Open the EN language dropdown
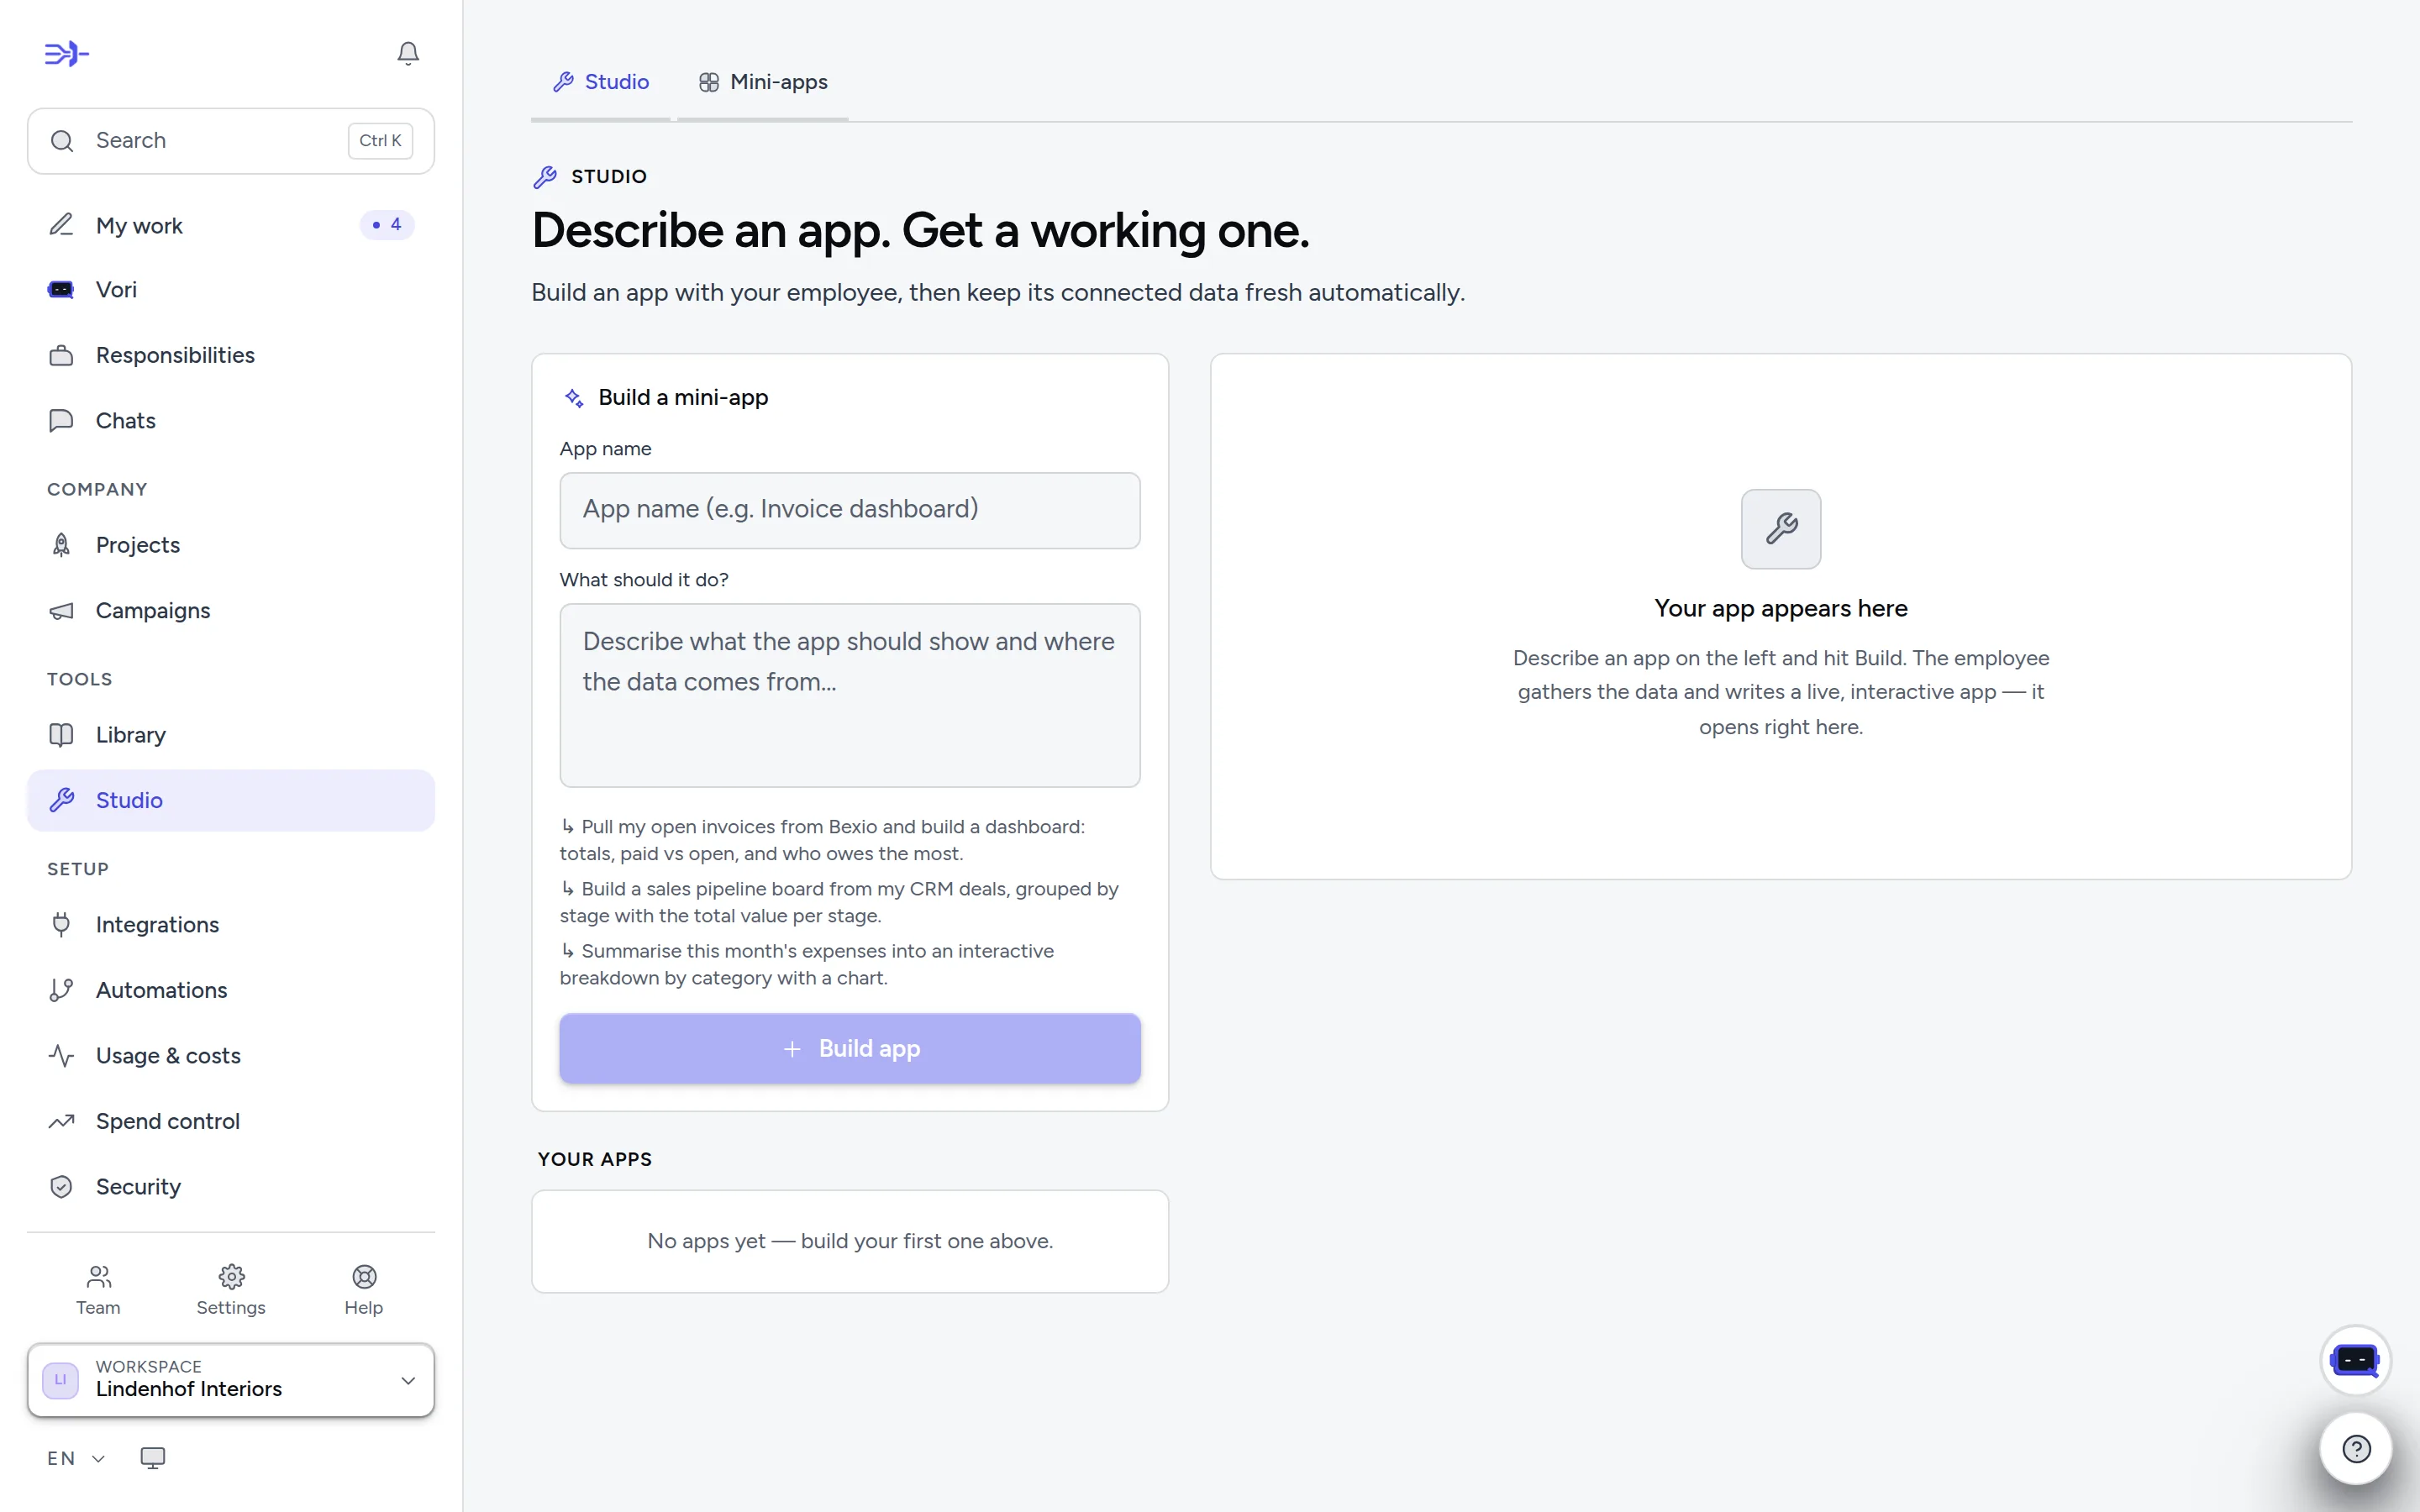Image resolution: width=2420 pixels, height=1512 pixels. click(x=76, y=1458)
